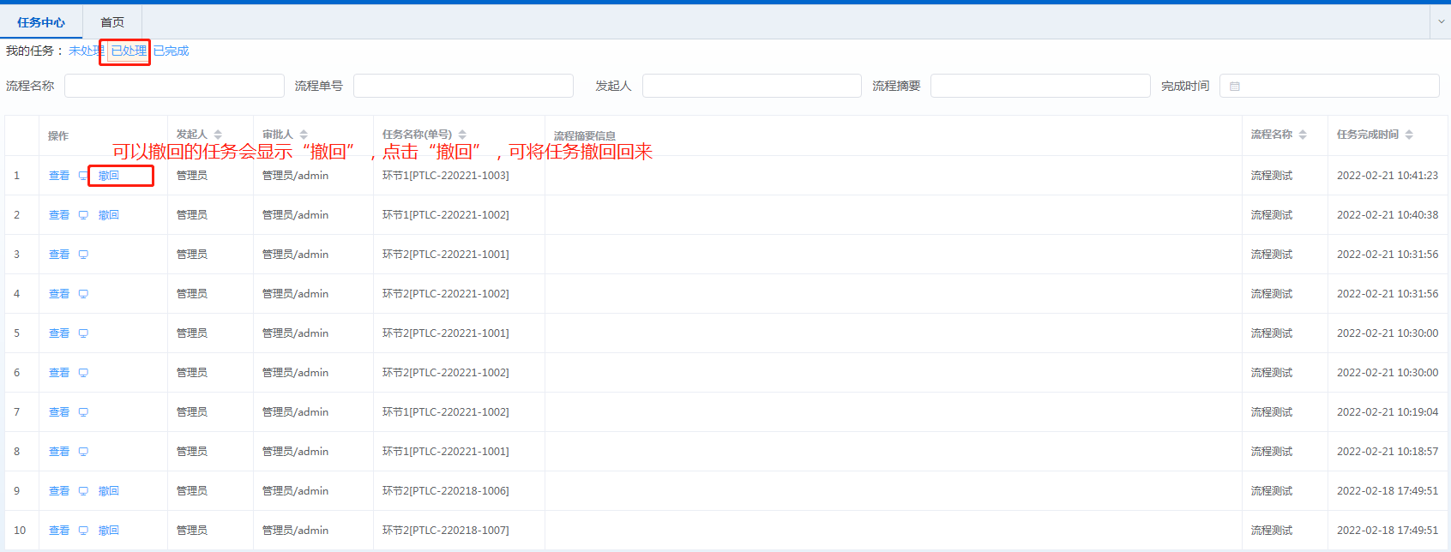
Task: Click 撤回 for task PTLC-220221-1003
Action: (x=109, y=176)
